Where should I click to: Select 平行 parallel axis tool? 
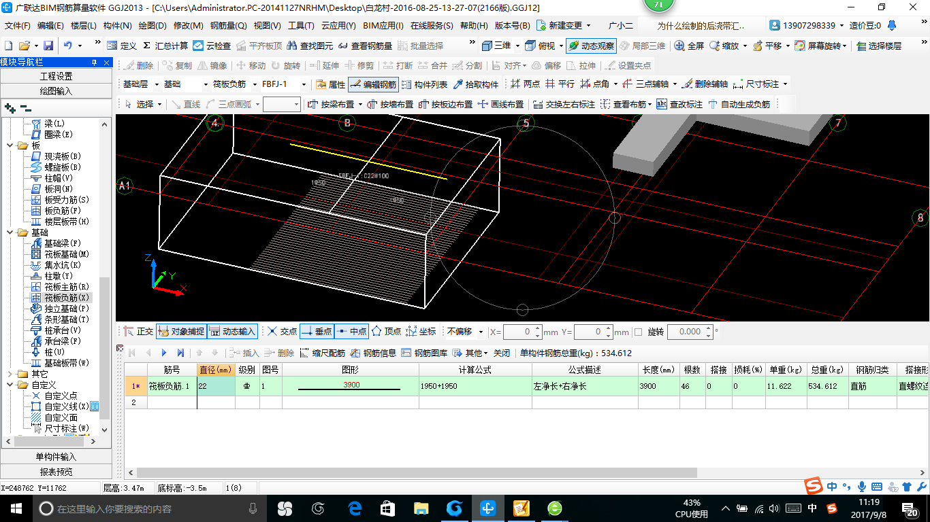tap(560, 84)
